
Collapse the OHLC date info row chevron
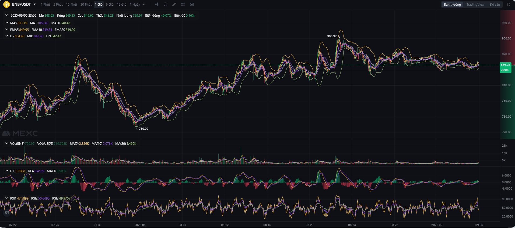tap(7, 15)
